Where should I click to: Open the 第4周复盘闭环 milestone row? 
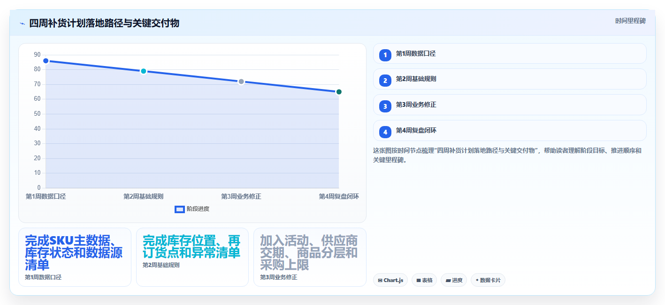click(x=510, y=130)
